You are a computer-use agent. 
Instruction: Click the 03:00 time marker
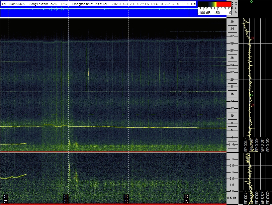[x=66, y=199]
